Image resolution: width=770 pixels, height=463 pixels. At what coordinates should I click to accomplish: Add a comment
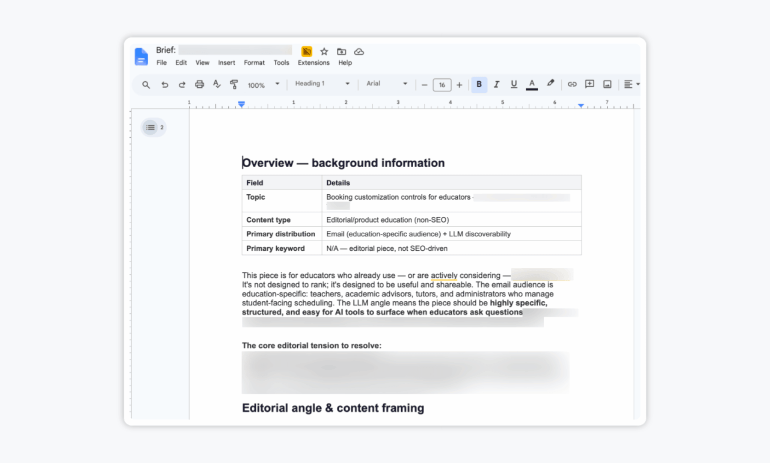[589, 84]
